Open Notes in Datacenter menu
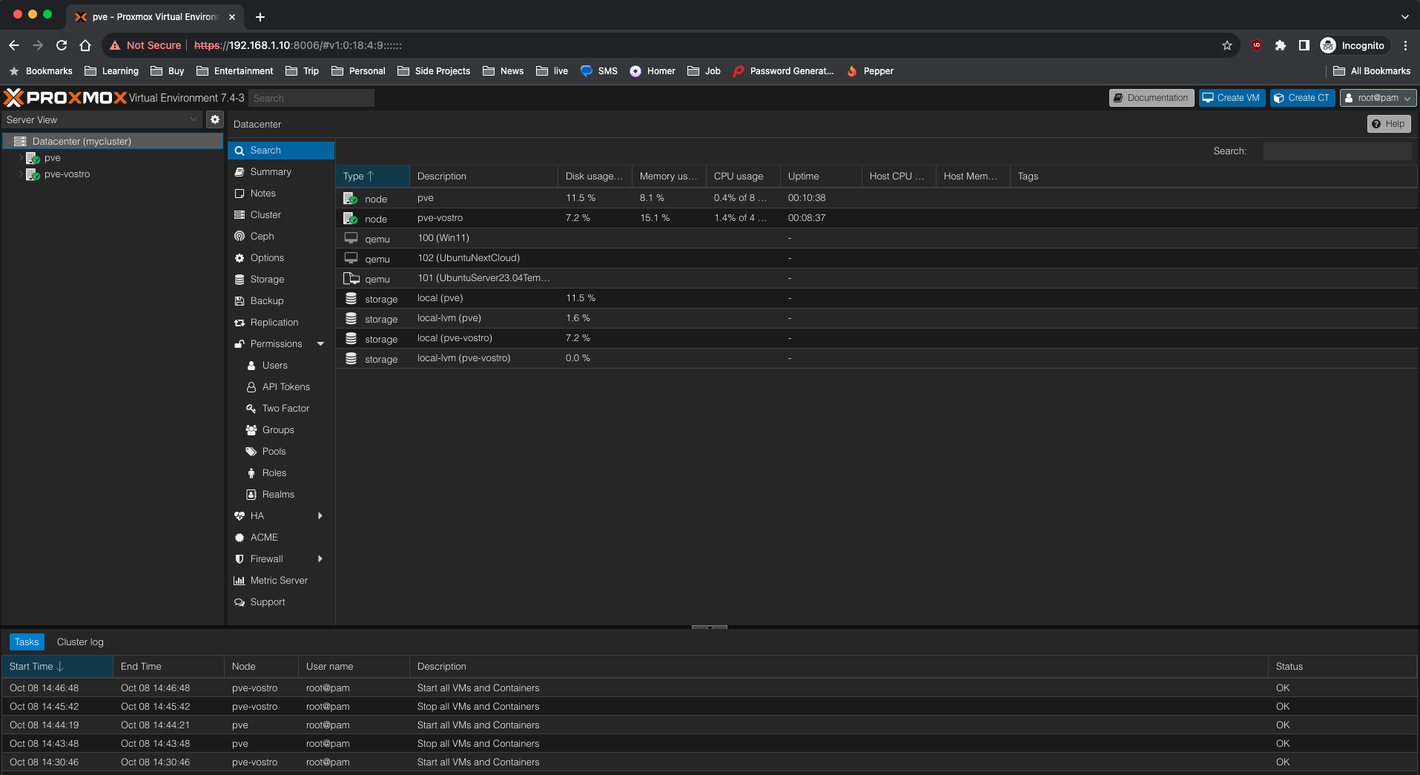 281,193
